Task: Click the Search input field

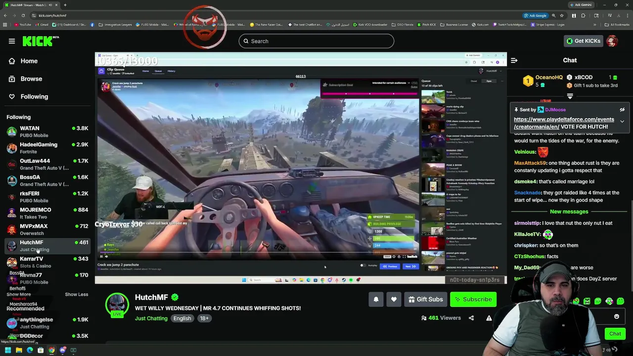Action: point(316,41)
